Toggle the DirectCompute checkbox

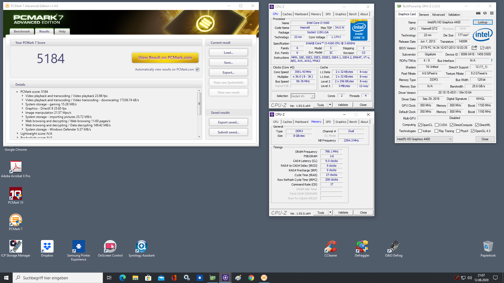(451, 125)
